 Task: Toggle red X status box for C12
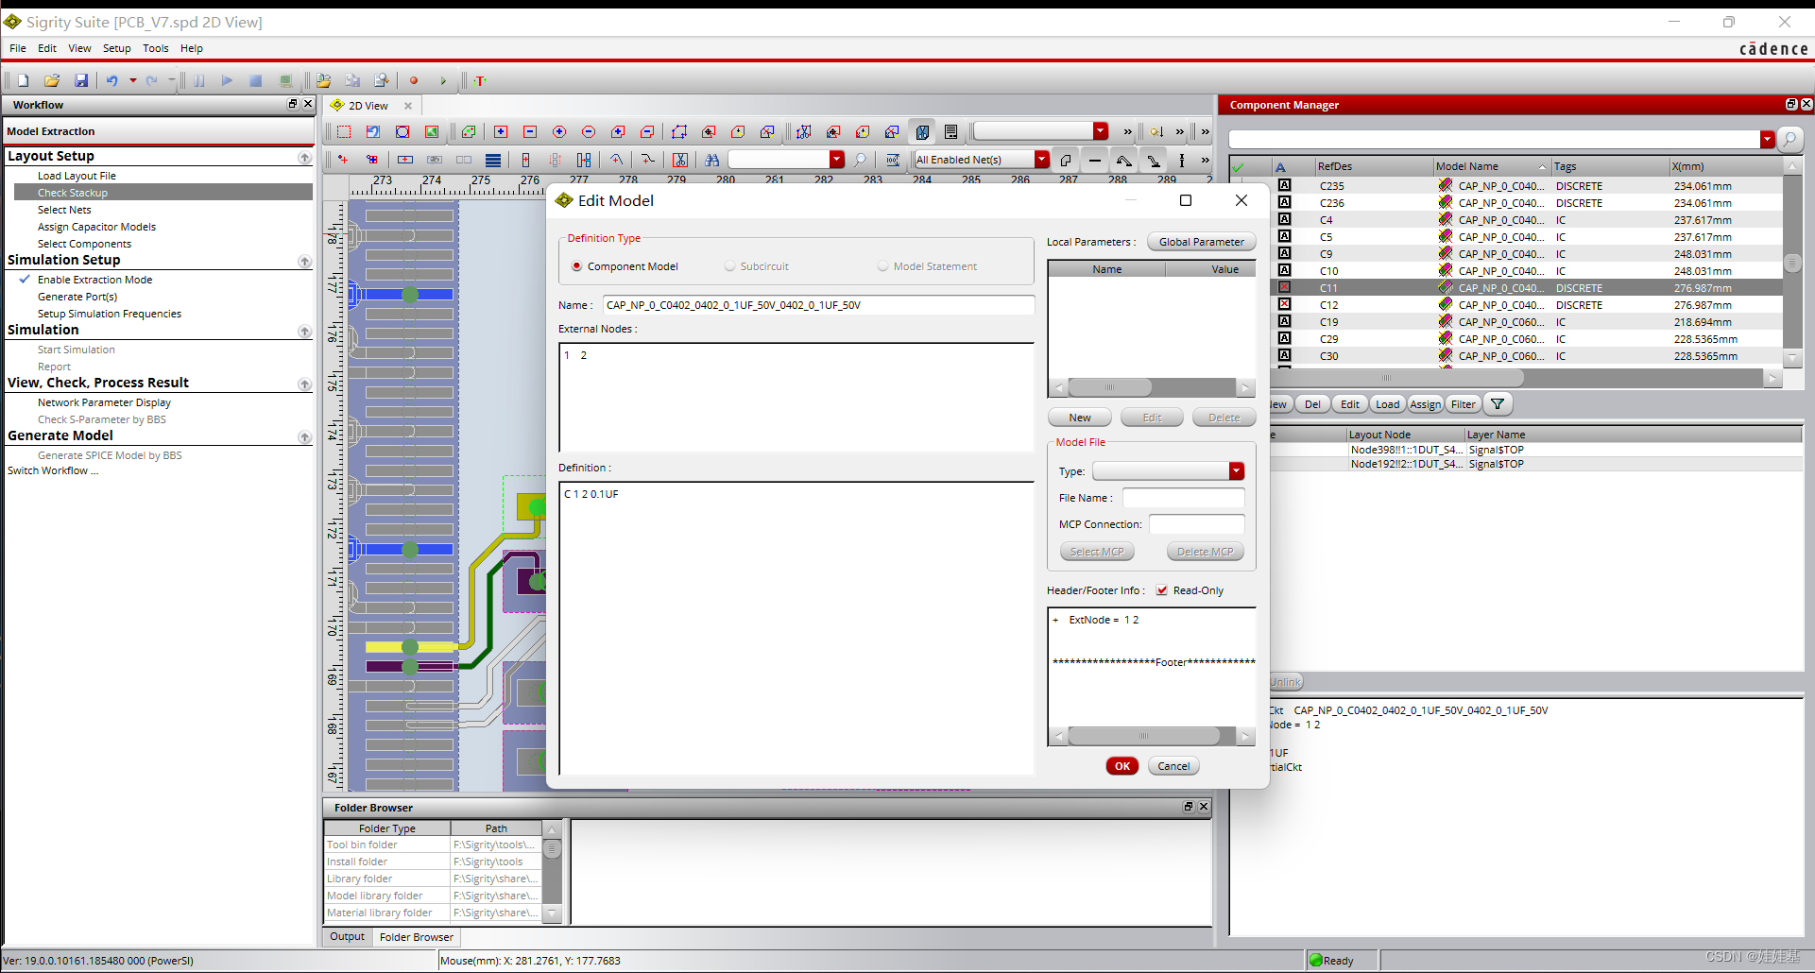tap(1285, 304)
